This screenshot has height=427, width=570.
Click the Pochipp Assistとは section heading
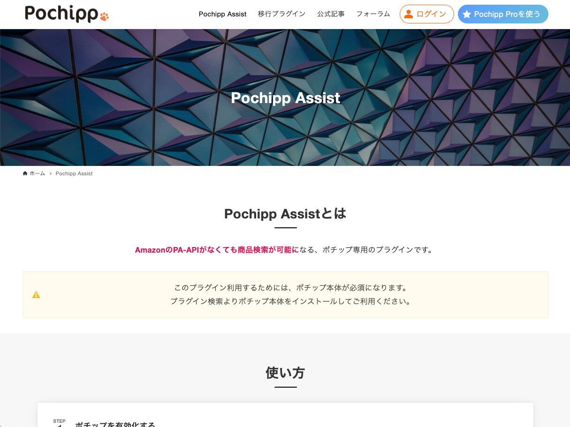(x=285, y=214)
